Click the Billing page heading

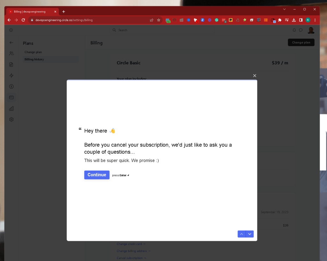tap(96, 43)
